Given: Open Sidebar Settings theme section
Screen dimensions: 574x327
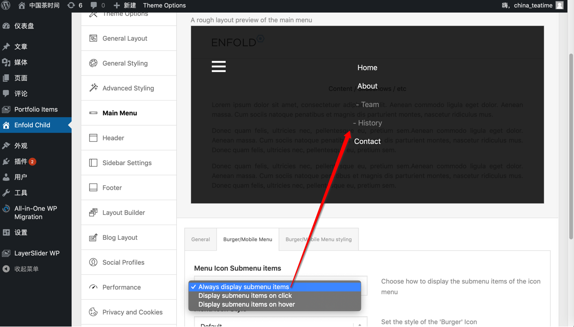Looking at the screenshot, I should click(x=129, y=163).
